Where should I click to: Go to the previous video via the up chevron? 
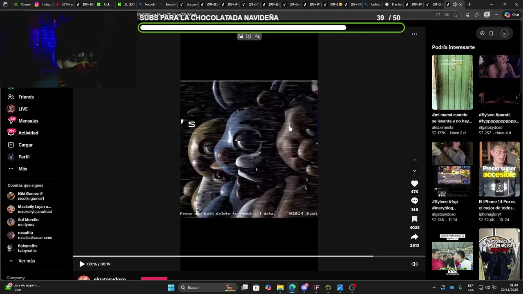[x=414, y=160]
